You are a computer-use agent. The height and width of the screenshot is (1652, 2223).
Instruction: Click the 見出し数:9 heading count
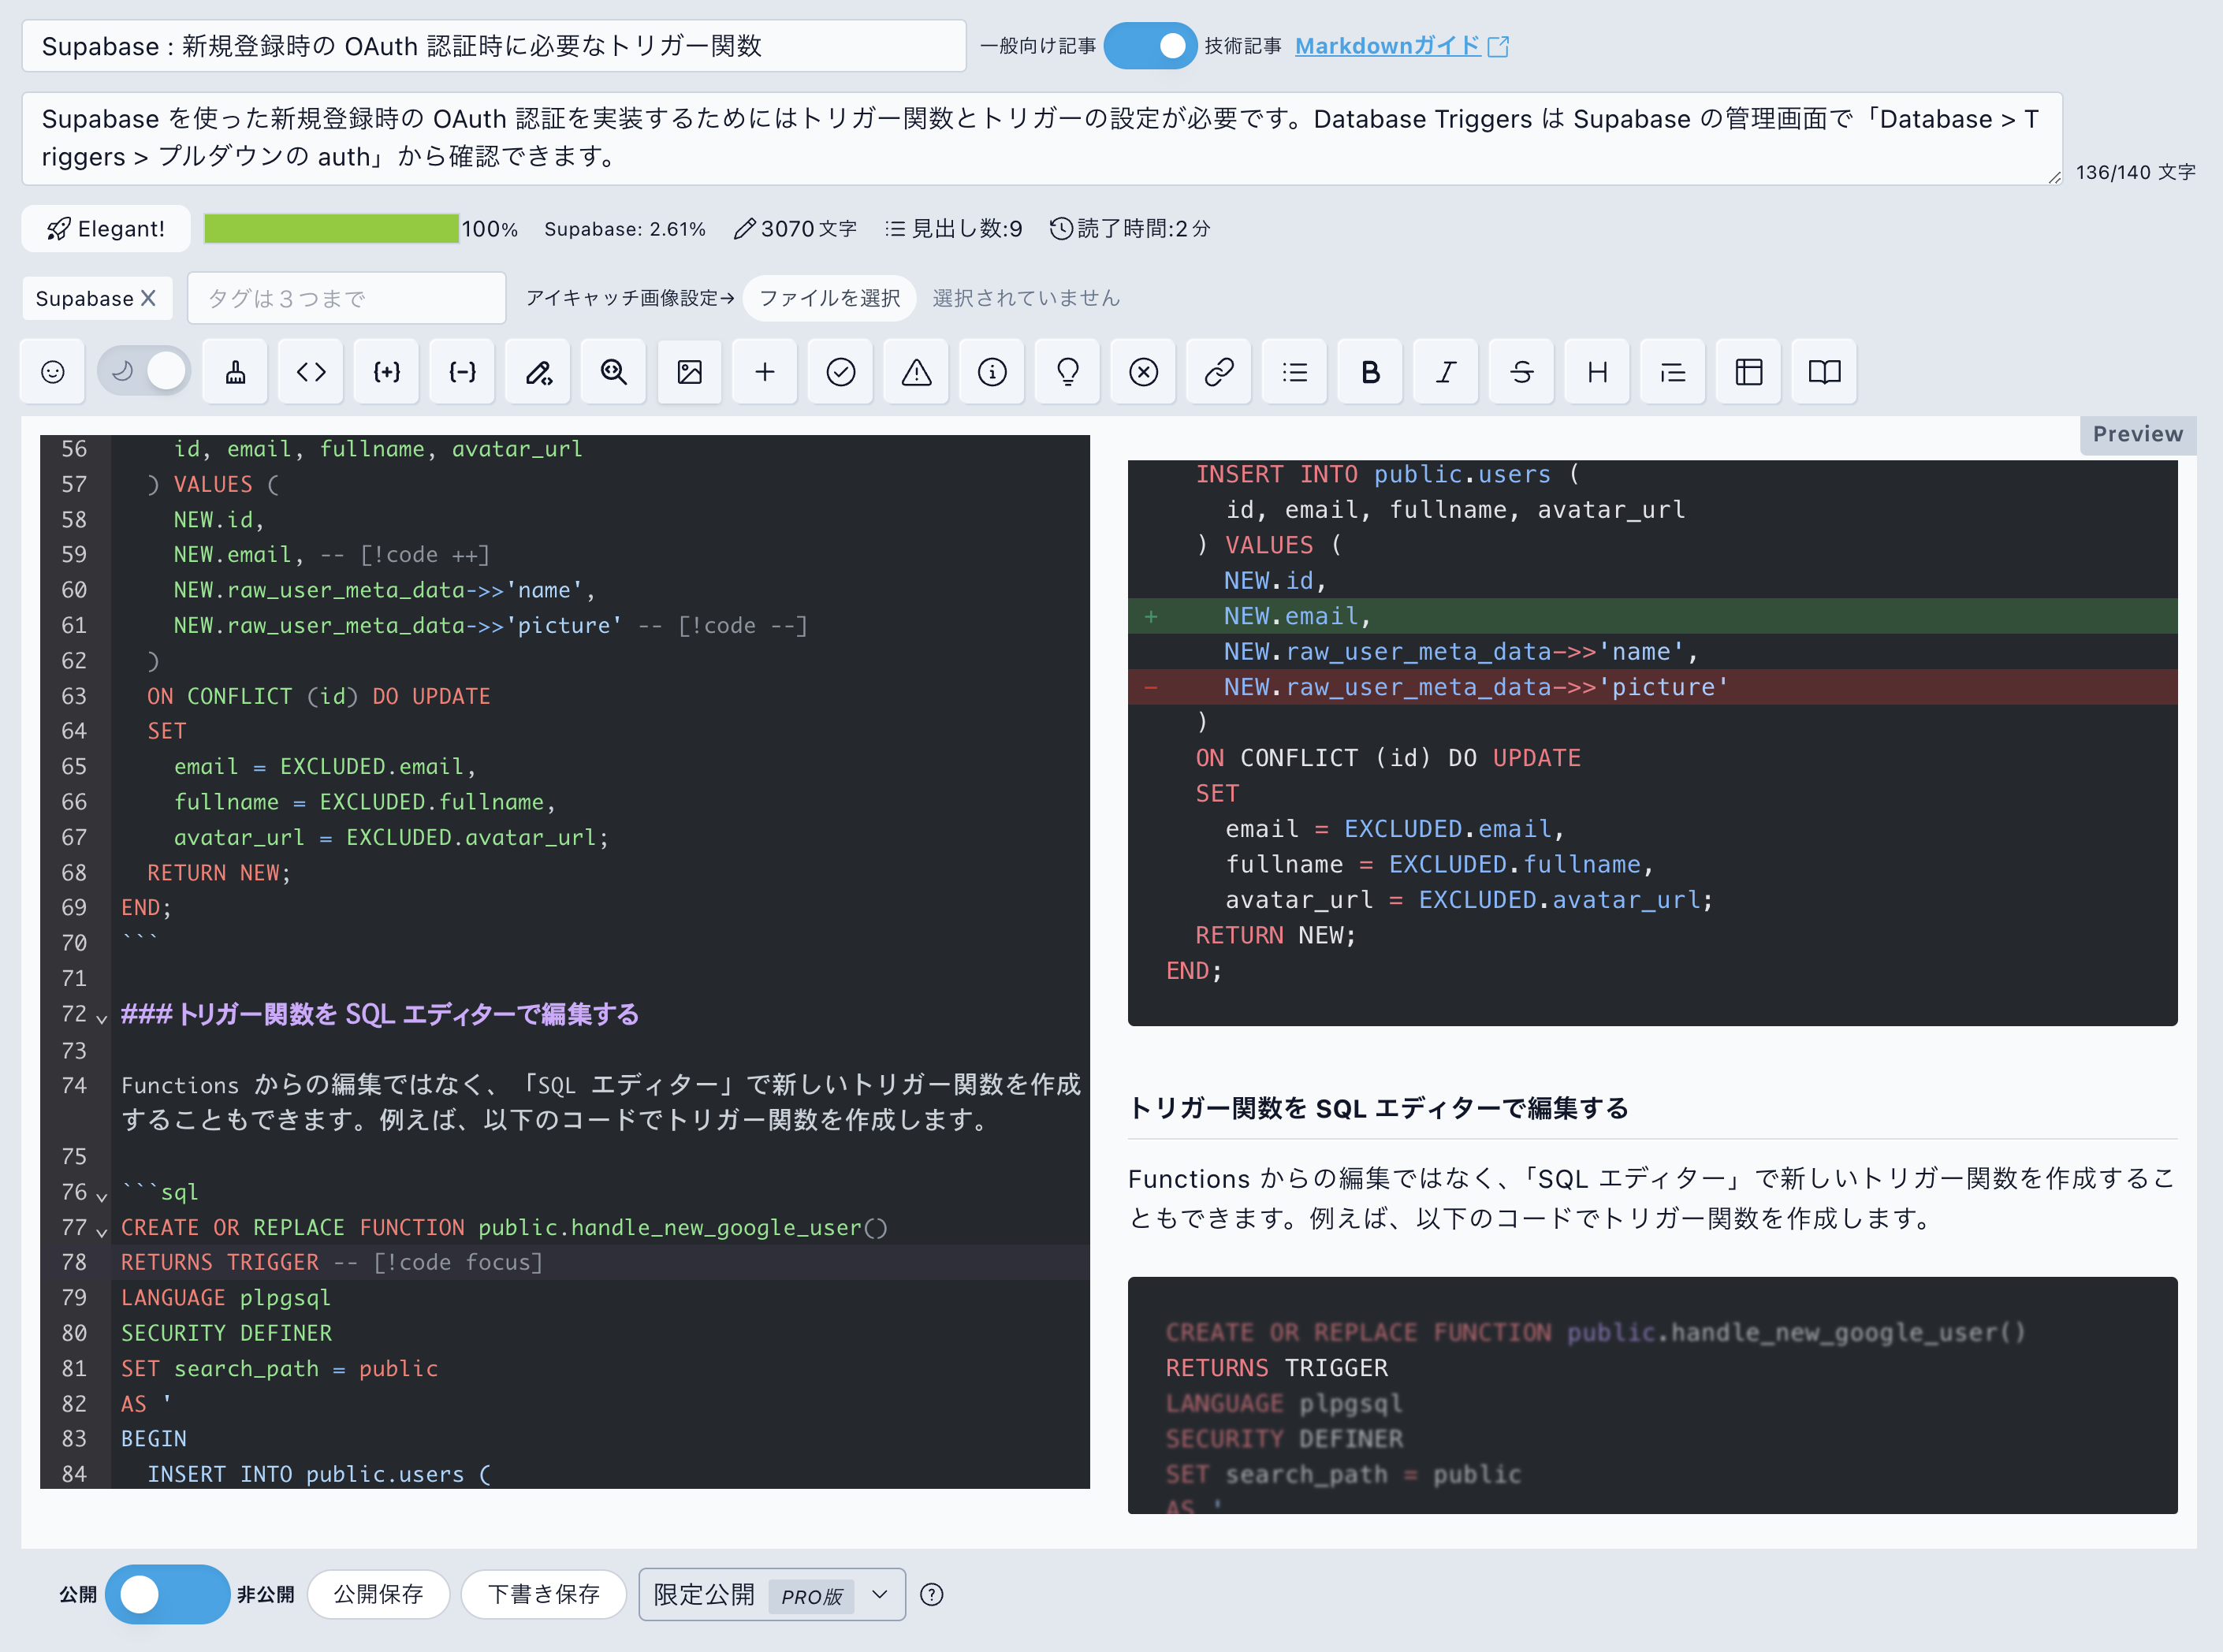954,229
